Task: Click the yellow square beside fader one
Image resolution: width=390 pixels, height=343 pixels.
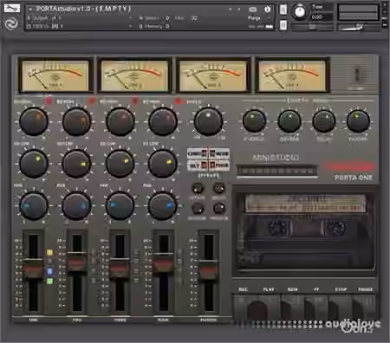Action: [x=49, y=253]
